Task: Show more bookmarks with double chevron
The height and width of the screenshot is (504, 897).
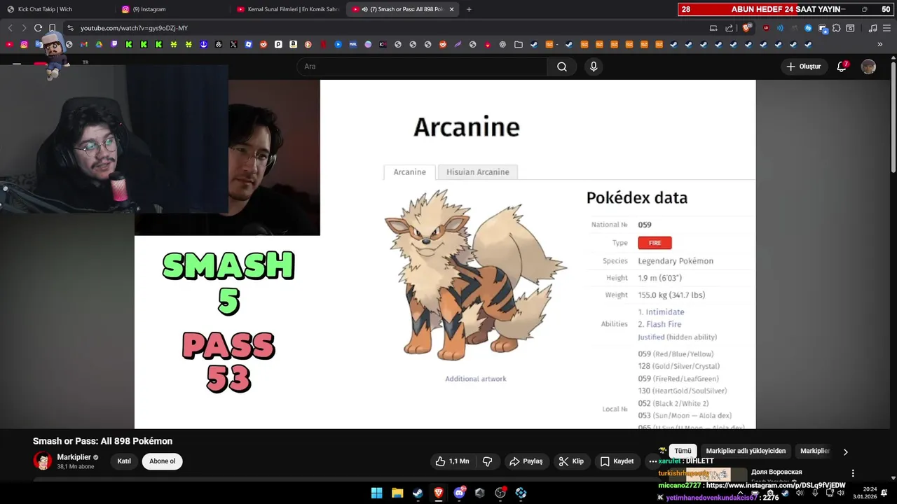Action: 880,44
